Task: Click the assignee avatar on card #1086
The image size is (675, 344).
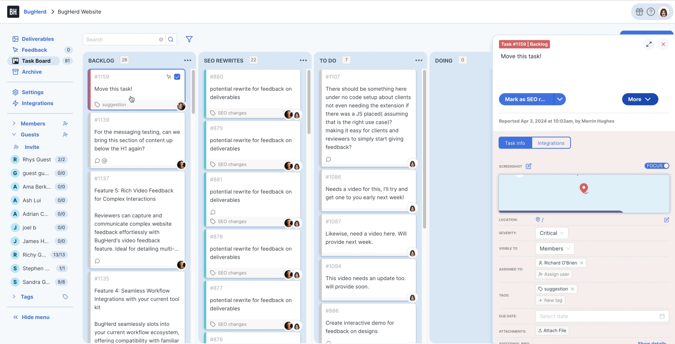Action: 412,208
